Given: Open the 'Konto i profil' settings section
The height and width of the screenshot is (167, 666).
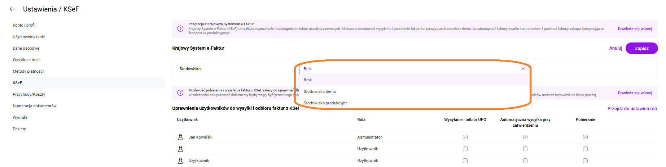Looking at the screenshot, I should tap(24, 25).
